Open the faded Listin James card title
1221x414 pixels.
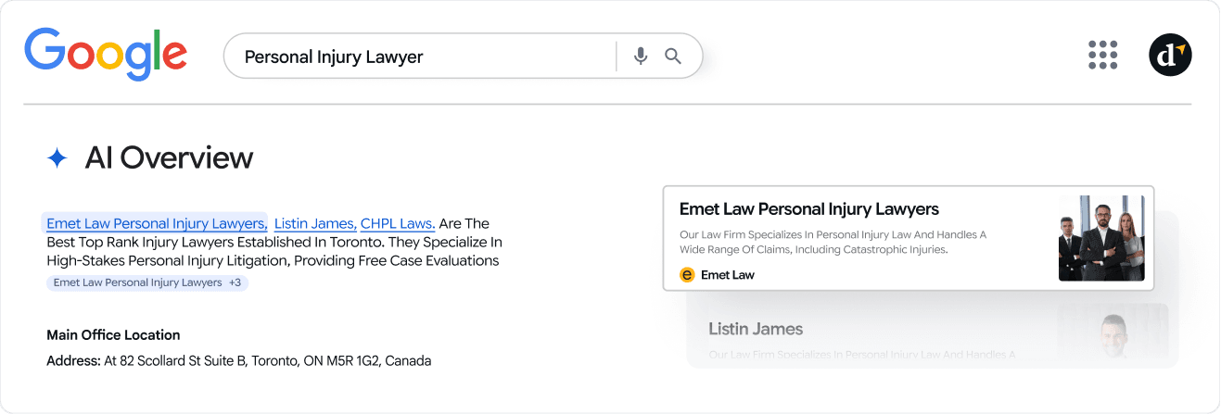coord(756,329)
